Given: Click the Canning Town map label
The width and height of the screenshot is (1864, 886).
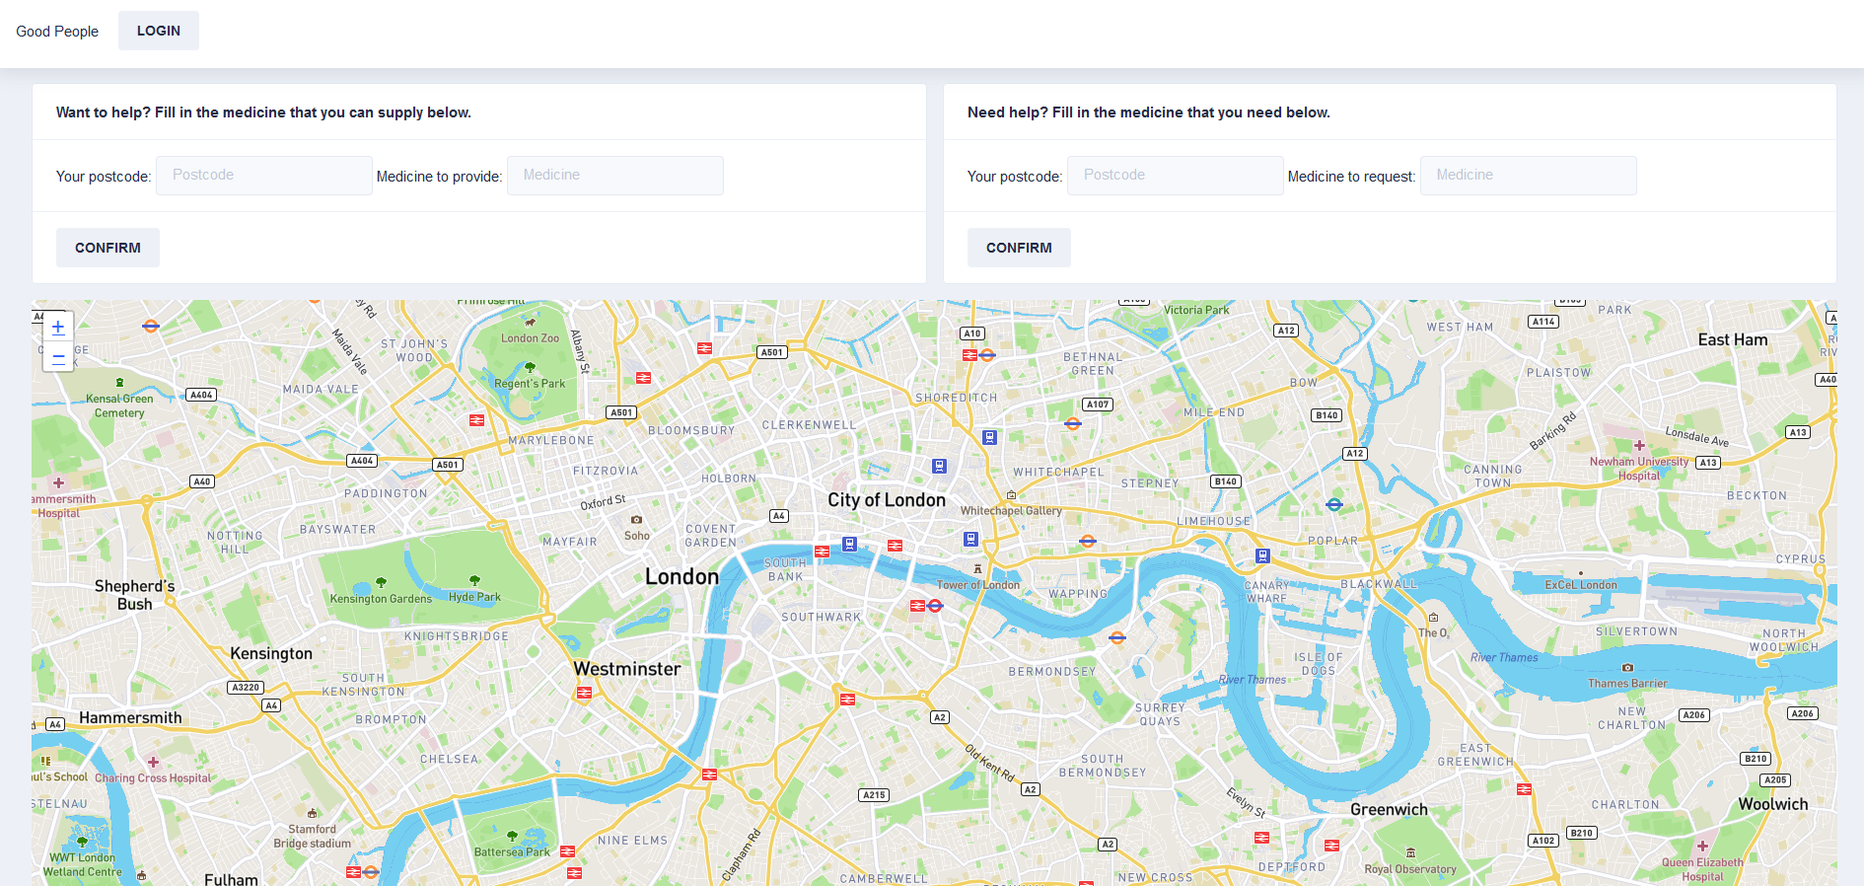Looking at the screenshot, I should click(x=1493, y=477).
